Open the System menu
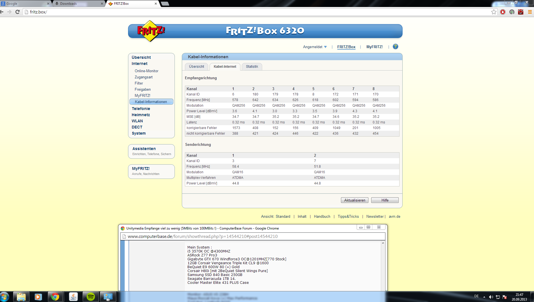Screen dimensions: 534x302 (x=139, y=133)
